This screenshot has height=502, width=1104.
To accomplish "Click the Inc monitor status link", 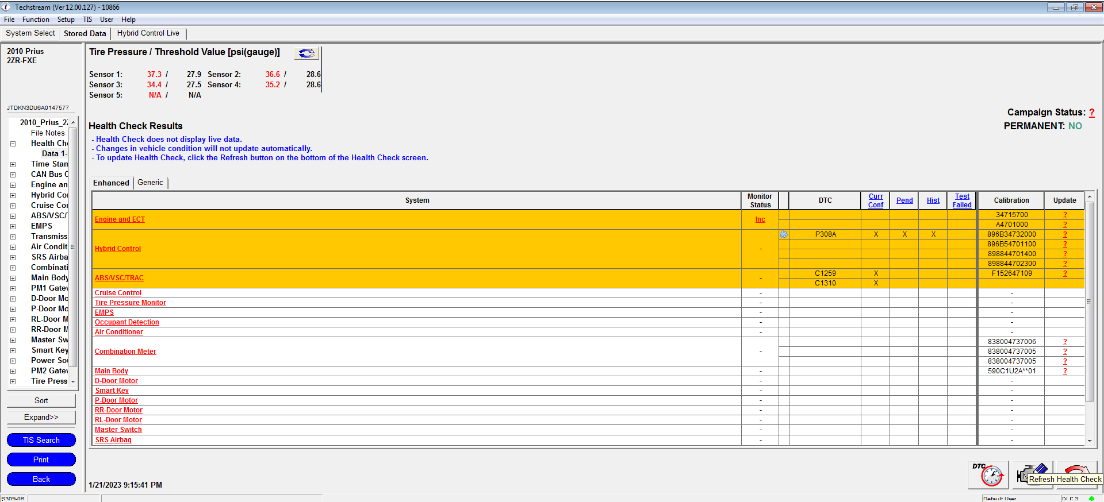I will coord(760,219).
